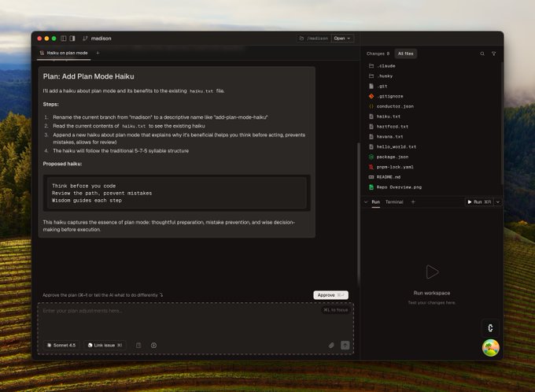The height and width of the screenshot is (392, 535).
Task: Click the orange .gitignore file icon
Action: 371,96
